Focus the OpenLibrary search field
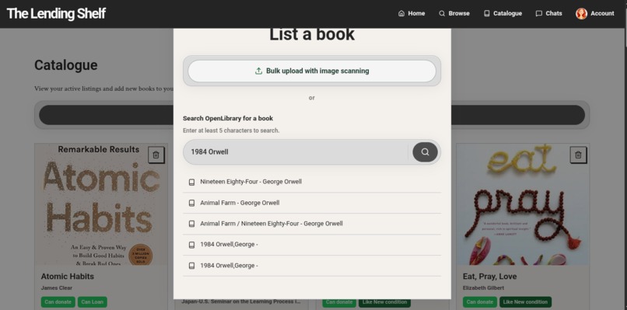The width and height of the screenshot is (627, 310). click(x=296, y=152)
